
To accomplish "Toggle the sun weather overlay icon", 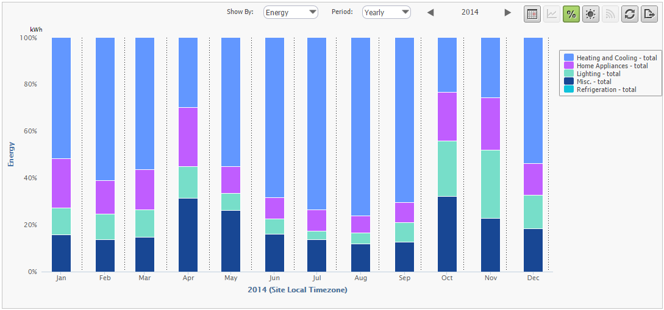I will tap(590, 14).
